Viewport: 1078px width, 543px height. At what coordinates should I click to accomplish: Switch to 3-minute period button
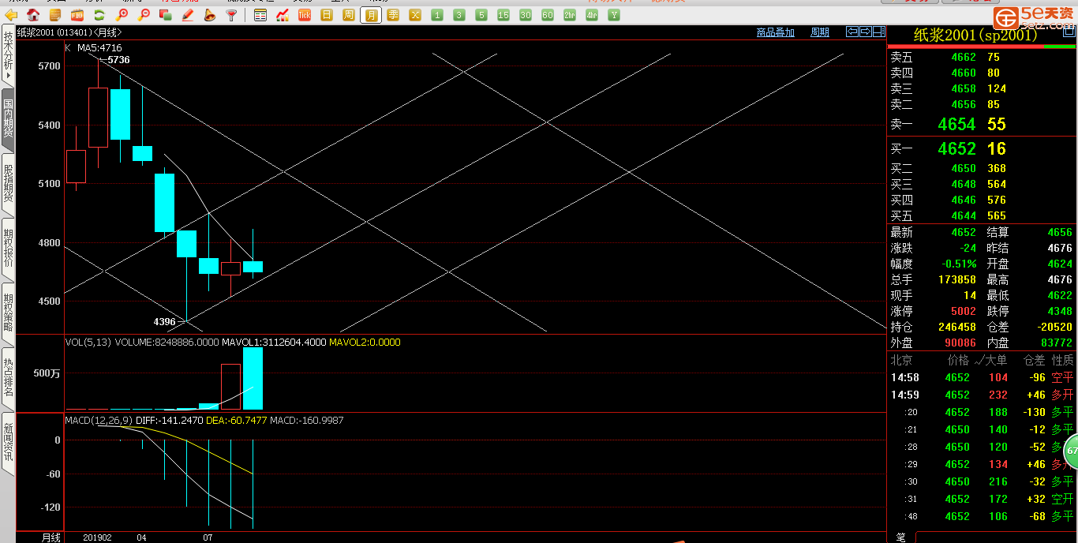pyautogui.click(x=459, y=15)
